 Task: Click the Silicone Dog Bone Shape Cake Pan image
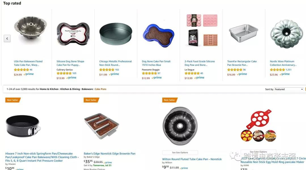(x=73, y=33)
